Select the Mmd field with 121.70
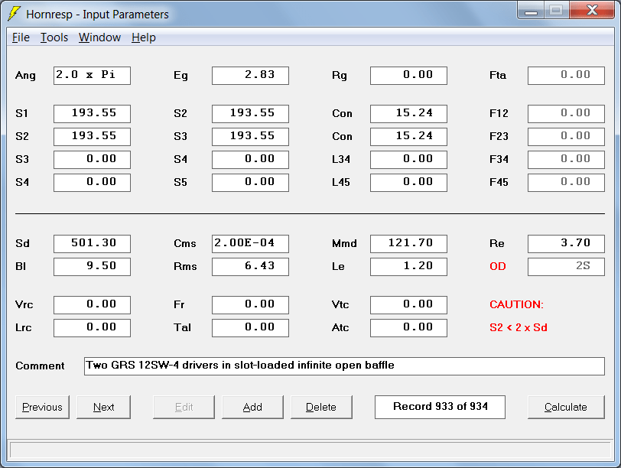The image size is (621, 468). click(x=408, y=244)
